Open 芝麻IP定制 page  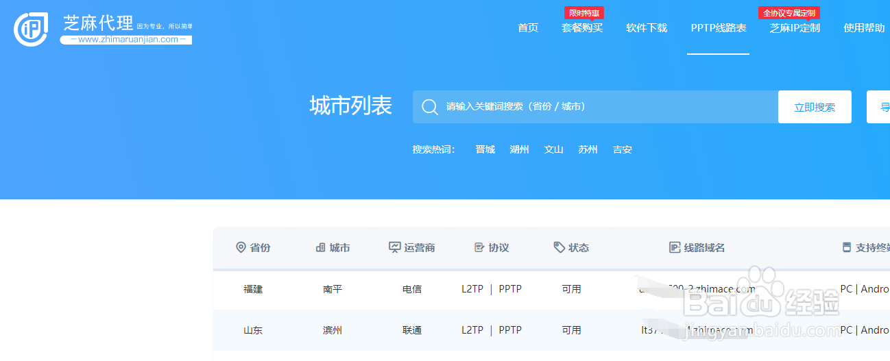pos(795,28)
